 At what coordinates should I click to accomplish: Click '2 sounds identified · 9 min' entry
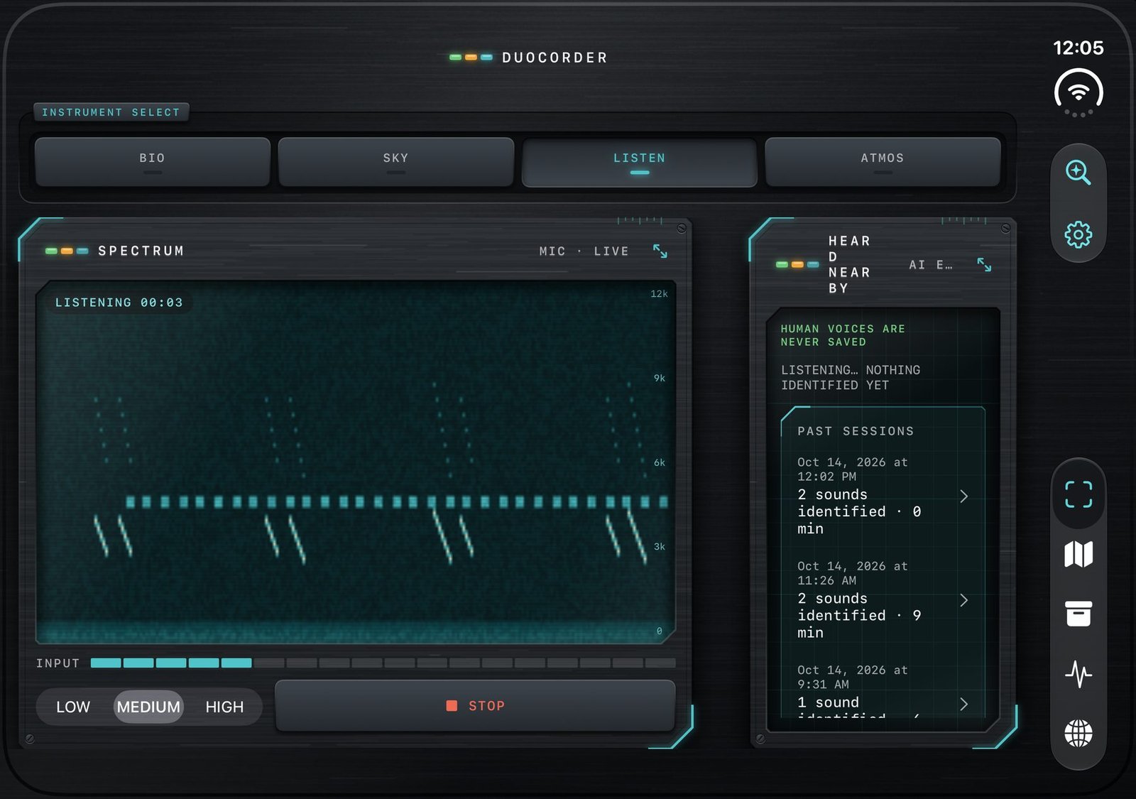859,615
